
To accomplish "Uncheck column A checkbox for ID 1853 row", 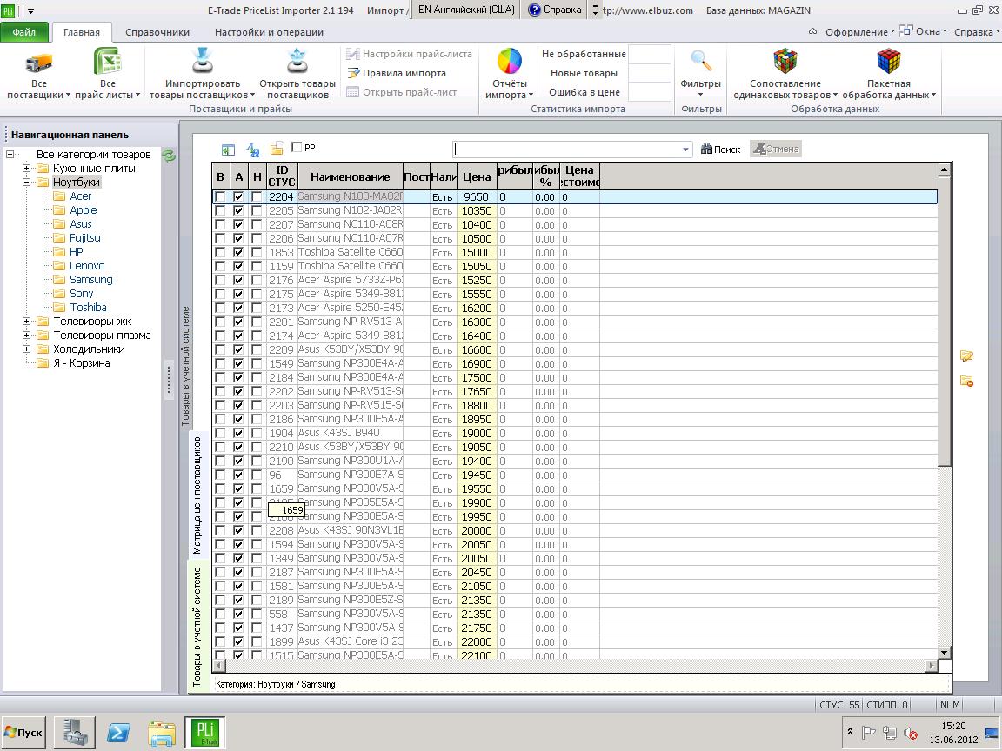I will click(238, 252).
